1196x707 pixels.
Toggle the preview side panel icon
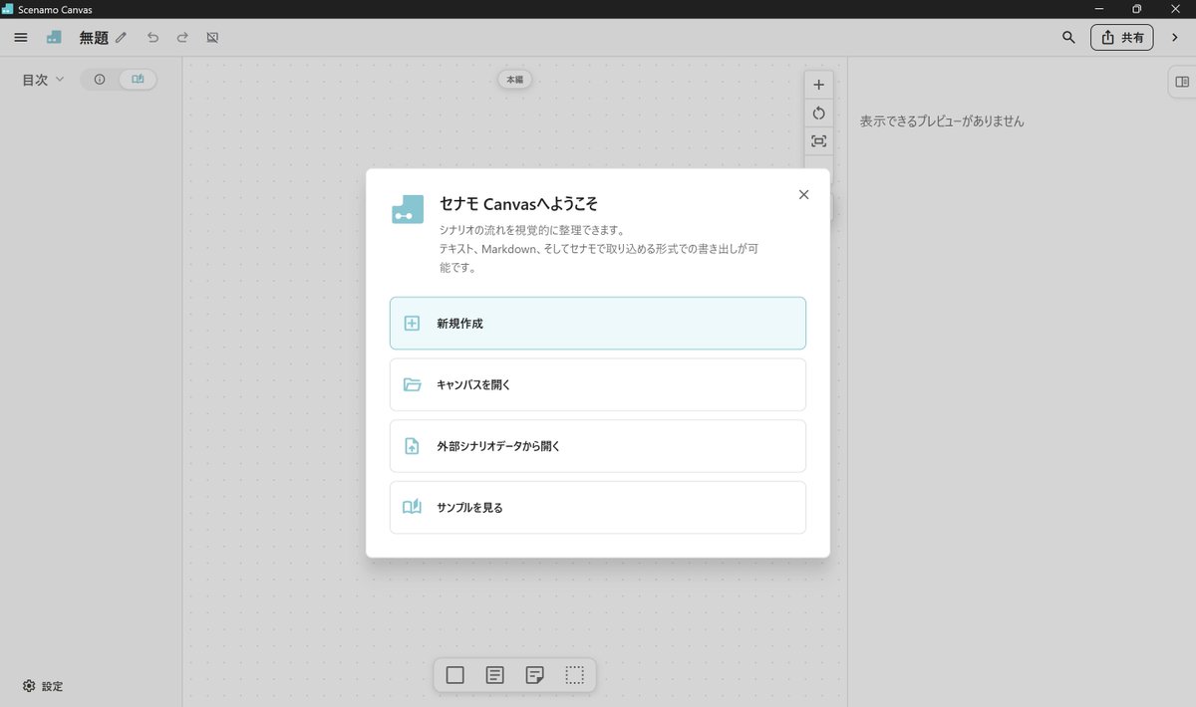(x=1182, y=82)
